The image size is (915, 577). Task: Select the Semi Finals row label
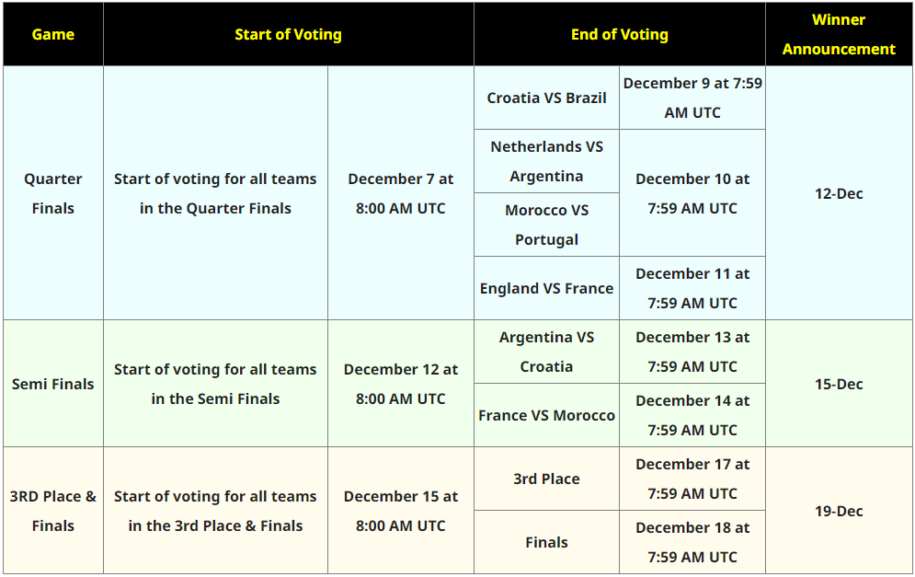point(53,384)
